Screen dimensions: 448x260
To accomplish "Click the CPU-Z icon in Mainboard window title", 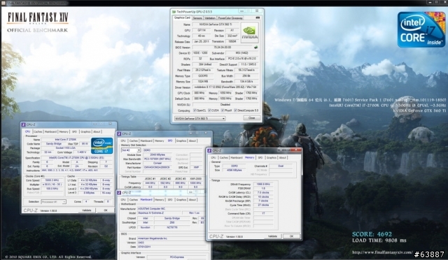I will (119, 193).
